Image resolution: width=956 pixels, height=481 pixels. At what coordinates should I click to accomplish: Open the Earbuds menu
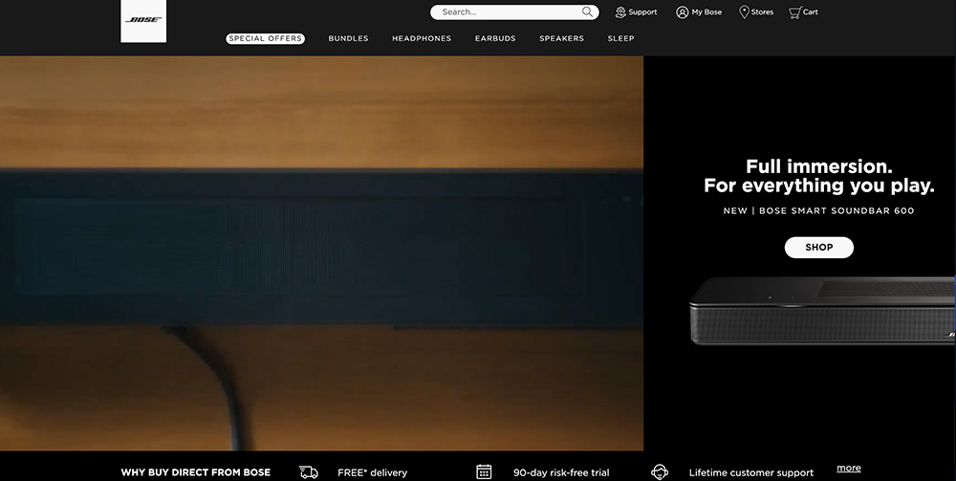tap(495, 38)
